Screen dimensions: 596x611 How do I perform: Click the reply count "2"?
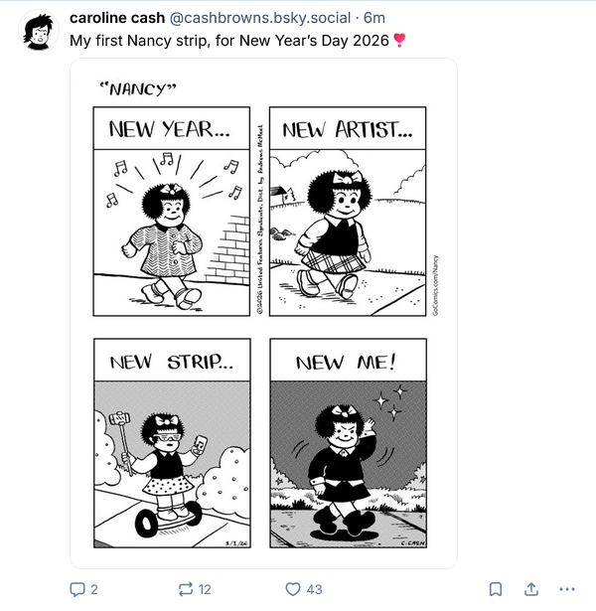point(94,589)
